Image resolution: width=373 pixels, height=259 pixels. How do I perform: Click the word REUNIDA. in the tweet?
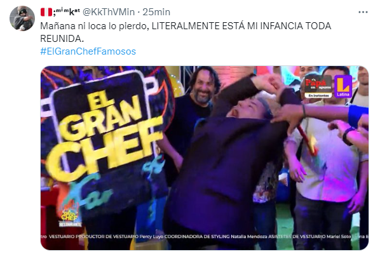coord(62,39)
